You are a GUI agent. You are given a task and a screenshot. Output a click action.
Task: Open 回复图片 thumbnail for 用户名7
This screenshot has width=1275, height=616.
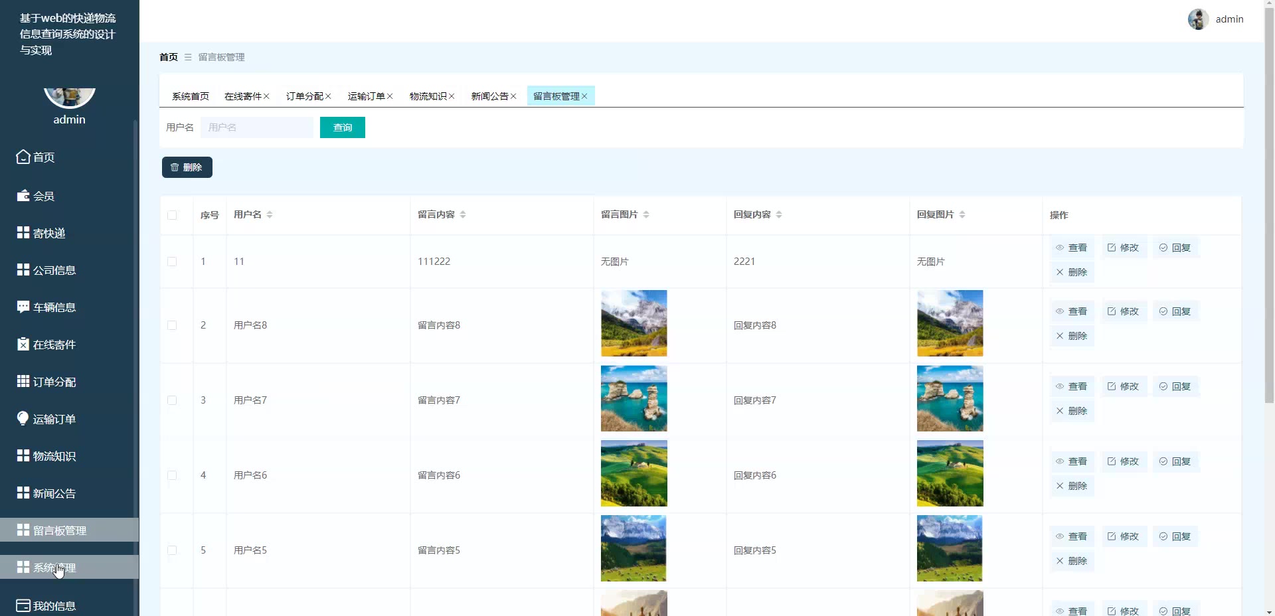tap(950, 398)
